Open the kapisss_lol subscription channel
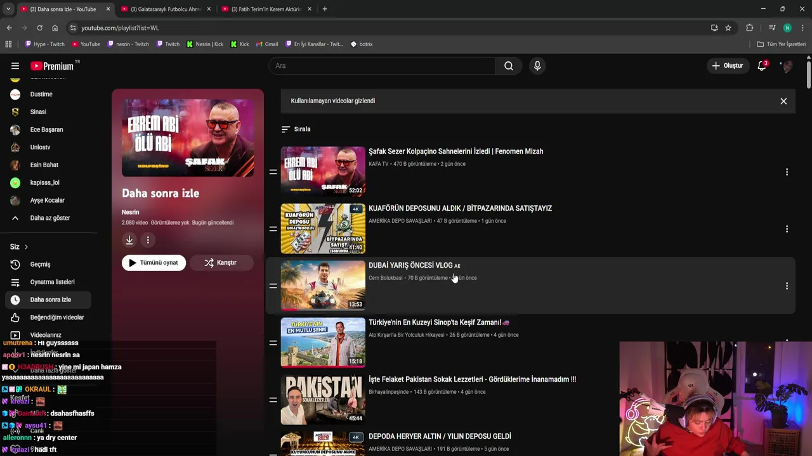The width and height of the screenshot is (812, 456). [x=48, y=183]
